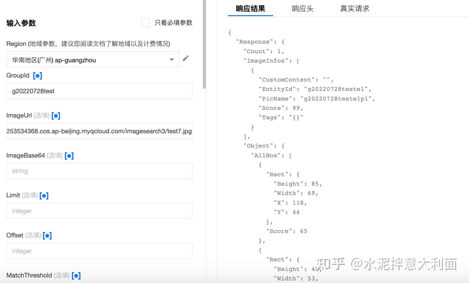Click the asterisk icon next to Limit
The width and height of the screenshot is (469, 283).
coord(44,196)
